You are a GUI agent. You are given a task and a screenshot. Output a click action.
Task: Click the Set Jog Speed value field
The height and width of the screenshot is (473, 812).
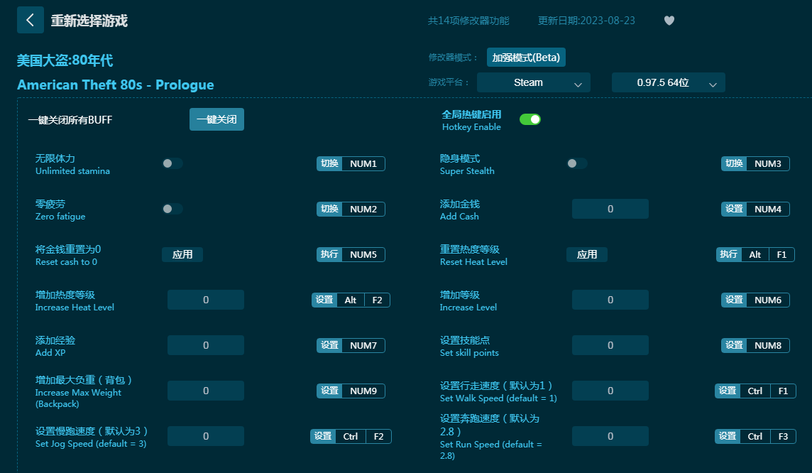(x=206, y=436)
